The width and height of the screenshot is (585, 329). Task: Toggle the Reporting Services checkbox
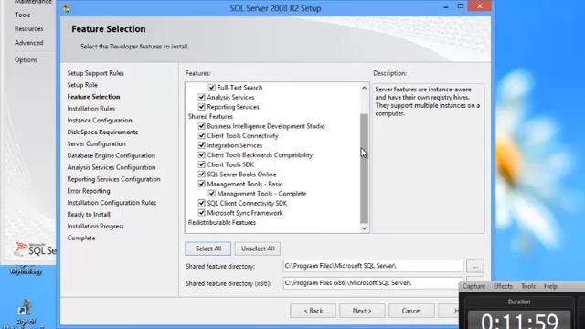click(x=201, y=107)
